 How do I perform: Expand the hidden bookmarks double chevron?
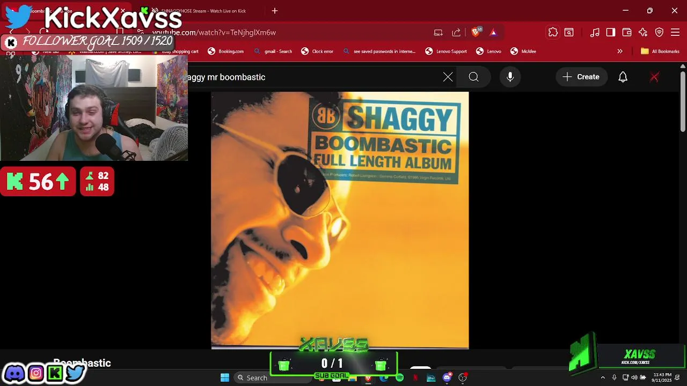[x=620, y=51]
